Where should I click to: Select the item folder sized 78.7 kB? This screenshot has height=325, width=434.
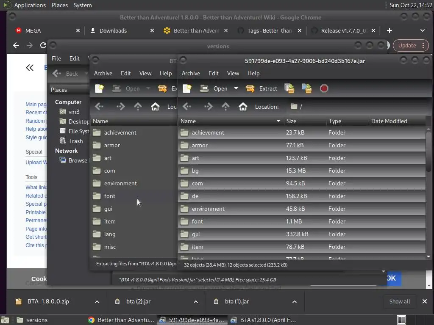(302, 247)
